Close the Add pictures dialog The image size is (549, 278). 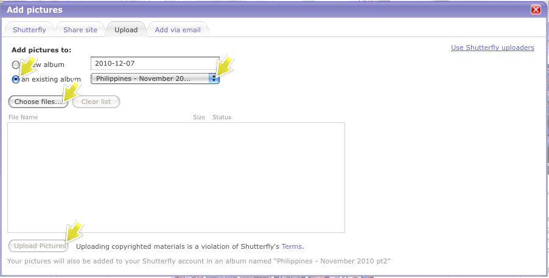click(x=536, y=10)
